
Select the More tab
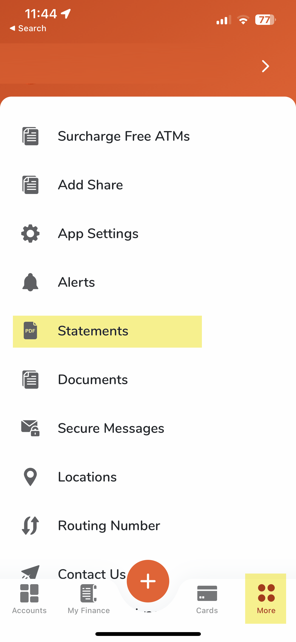pos(266,598)
